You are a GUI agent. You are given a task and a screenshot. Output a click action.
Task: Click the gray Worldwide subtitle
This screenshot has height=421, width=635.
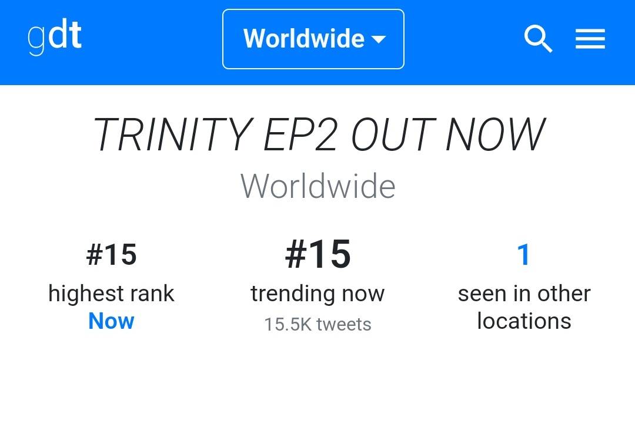click(x=317, y=187)
